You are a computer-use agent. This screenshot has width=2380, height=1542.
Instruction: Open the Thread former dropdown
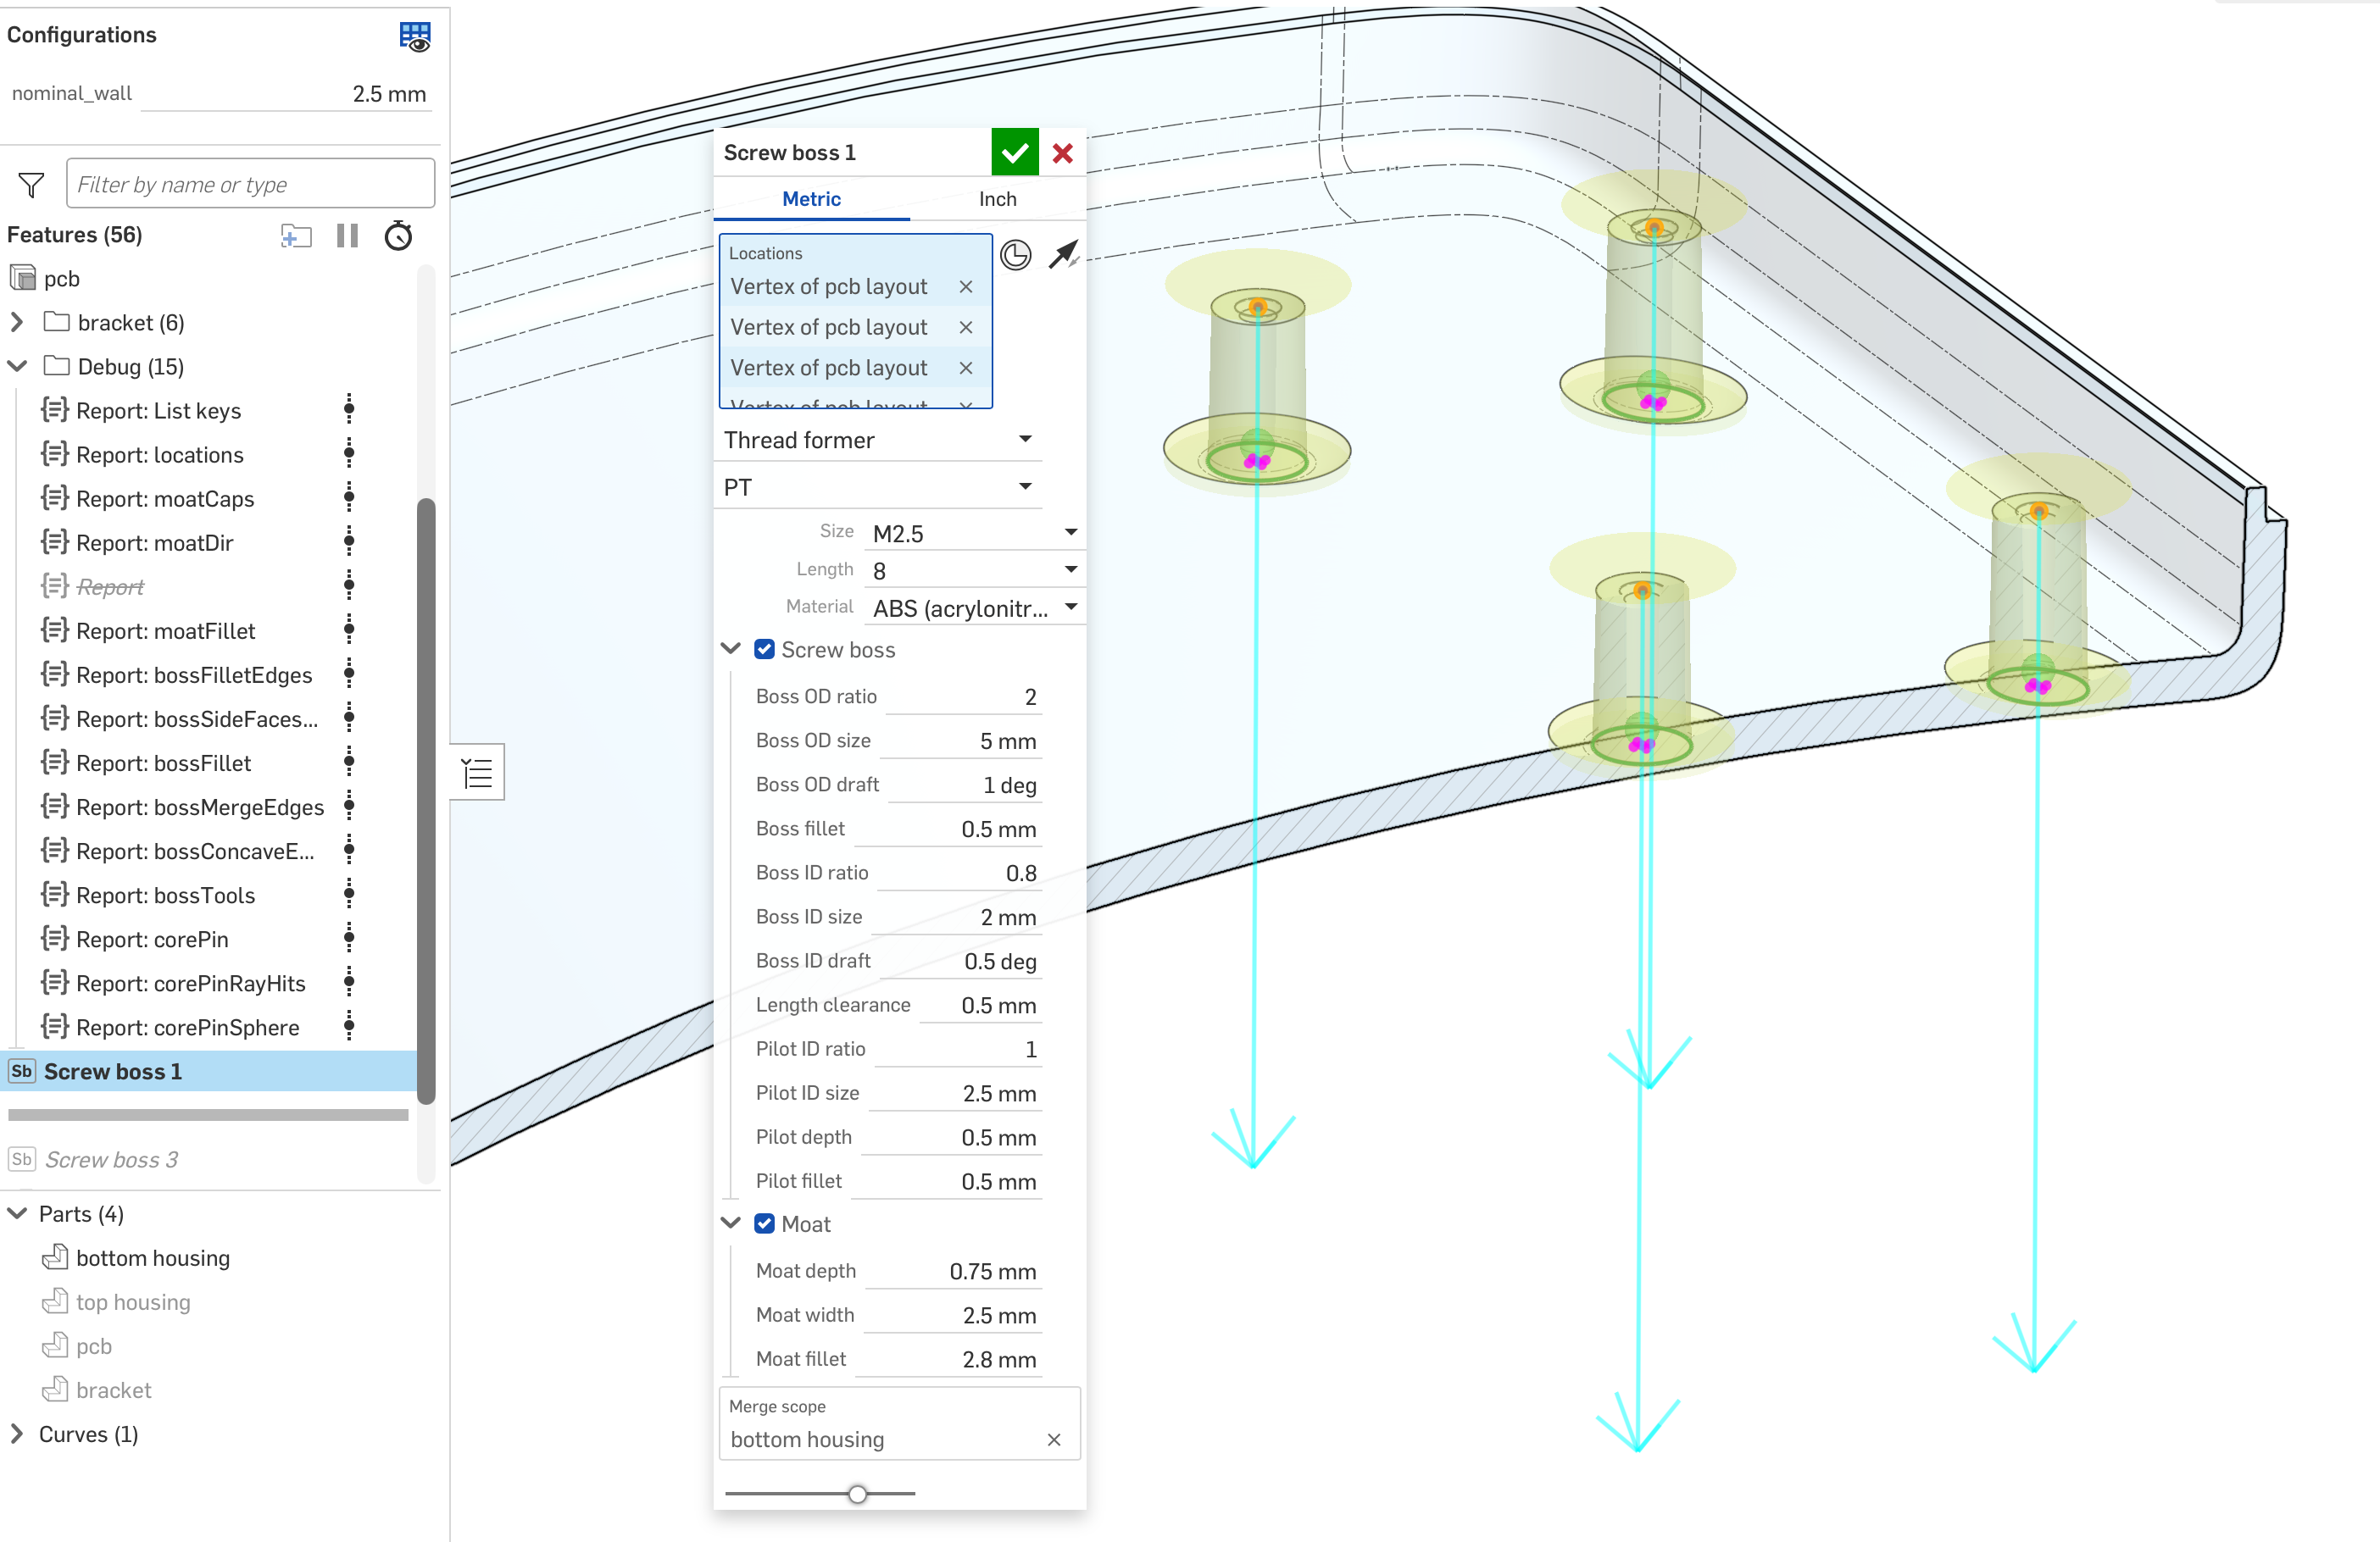[x=877, y=440]
